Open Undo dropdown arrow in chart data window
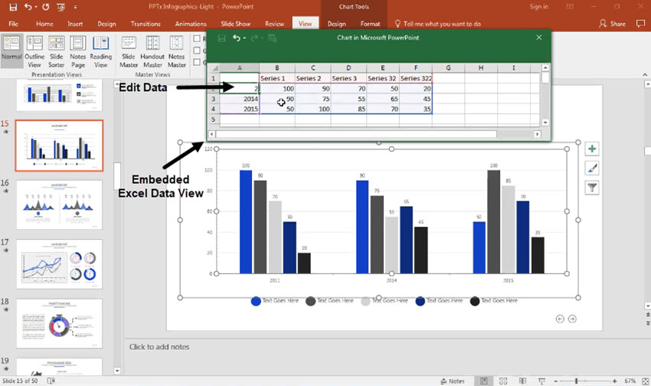 point(244,38)
